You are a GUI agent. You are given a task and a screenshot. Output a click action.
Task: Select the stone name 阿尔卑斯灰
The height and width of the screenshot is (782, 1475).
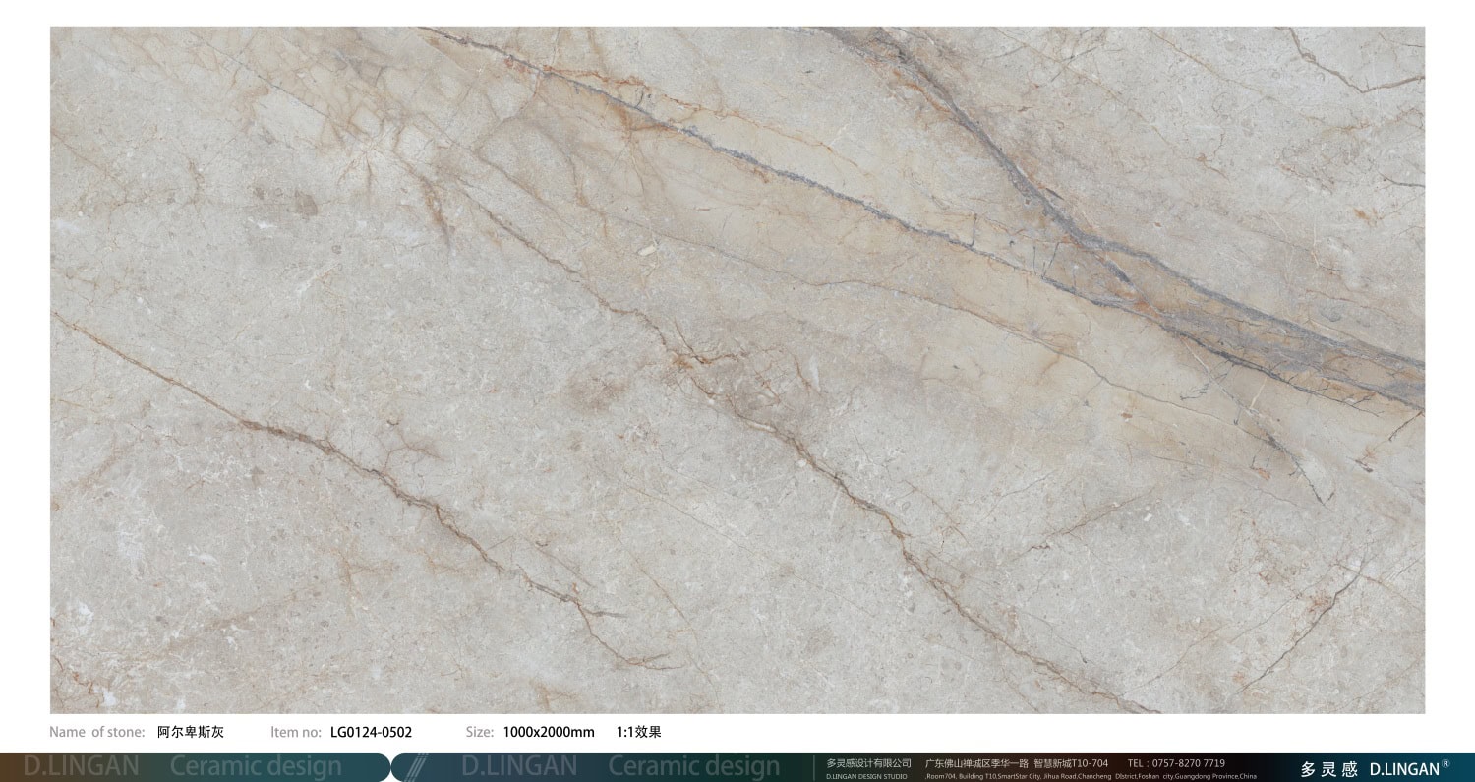tap(191, 732)
